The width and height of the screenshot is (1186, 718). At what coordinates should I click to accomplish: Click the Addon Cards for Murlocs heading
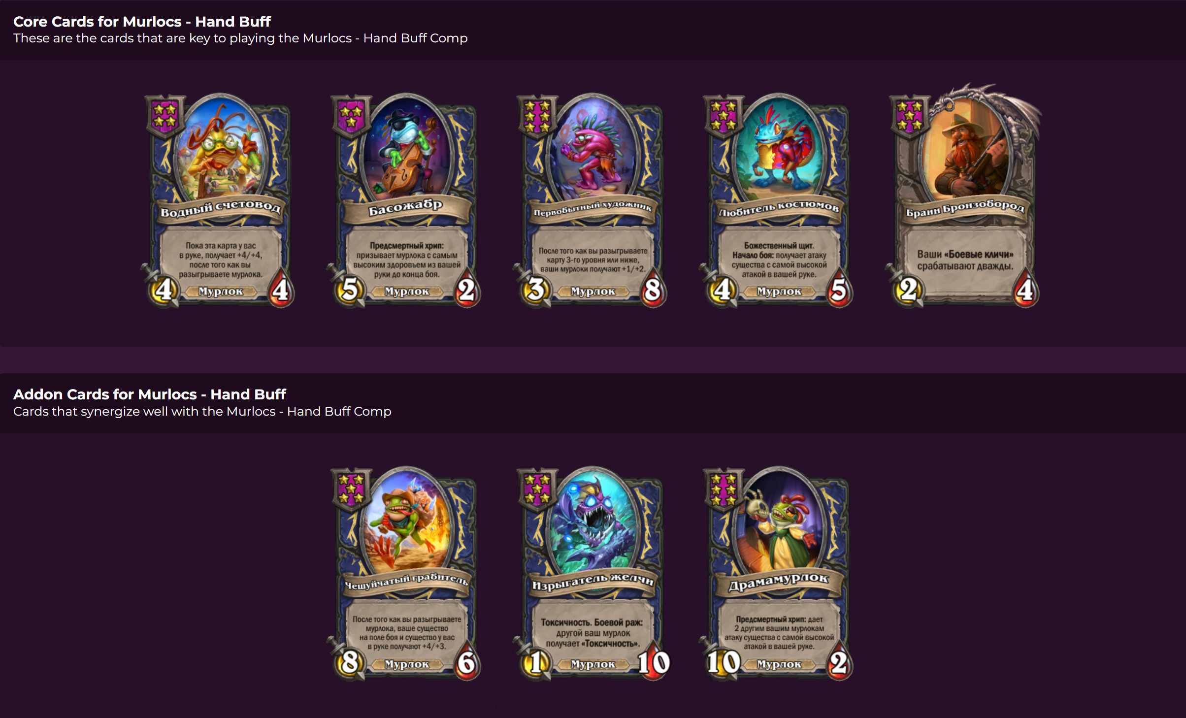pyautogui.click(x=149, y=394)
